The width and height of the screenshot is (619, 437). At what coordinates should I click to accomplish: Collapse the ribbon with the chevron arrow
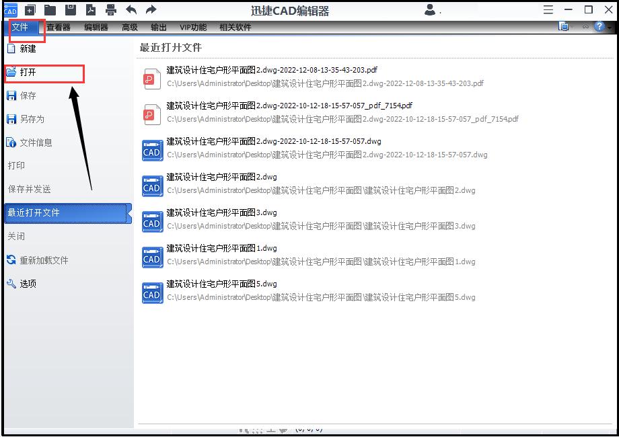pyautogui.click(x=587, y=28)
